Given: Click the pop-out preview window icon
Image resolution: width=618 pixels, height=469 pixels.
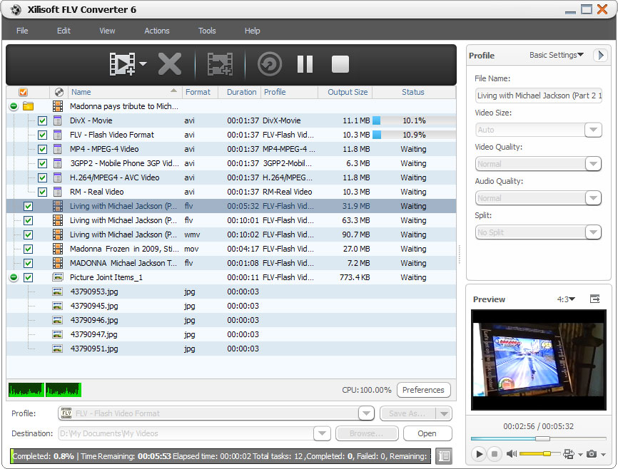Looking at the screenshot, I should pyautogui.click(x=594, y=299).
